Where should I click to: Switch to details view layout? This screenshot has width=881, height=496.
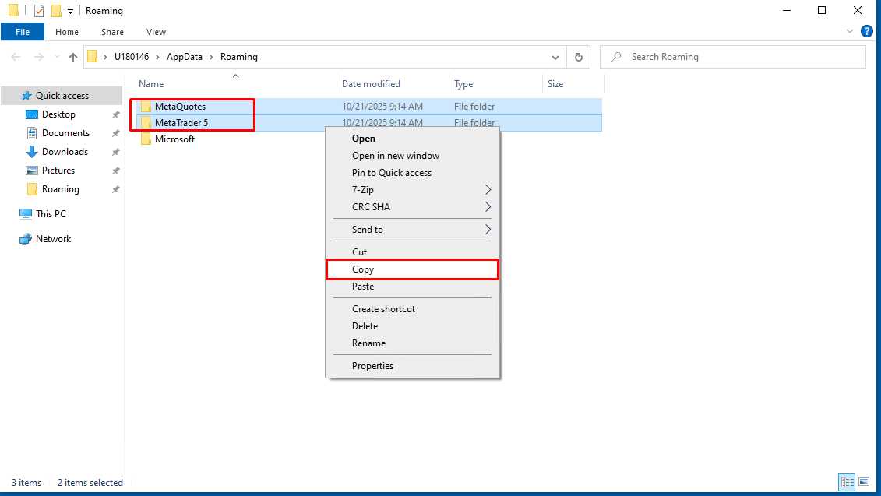847,483
